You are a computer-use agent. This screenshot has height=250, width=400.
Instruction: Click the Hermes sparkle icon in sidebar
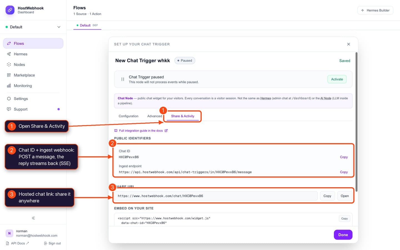coord(9,54)
